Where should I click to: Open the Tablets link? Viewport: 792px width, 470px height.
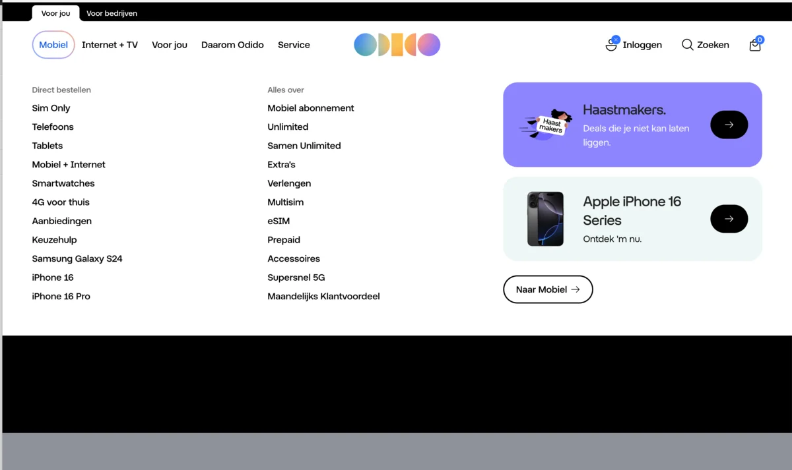point(48,146)
